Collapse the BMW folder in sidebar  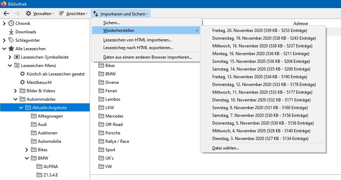click(x=27, y=158)
